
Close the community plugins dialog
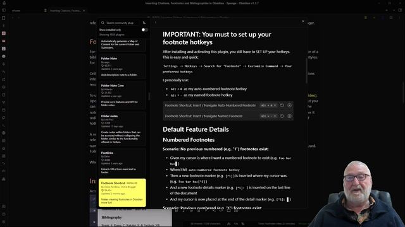(x=303, y=21)
